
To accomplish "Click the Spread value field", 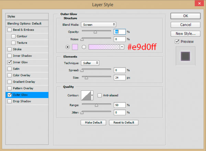I will coord(119,70).
